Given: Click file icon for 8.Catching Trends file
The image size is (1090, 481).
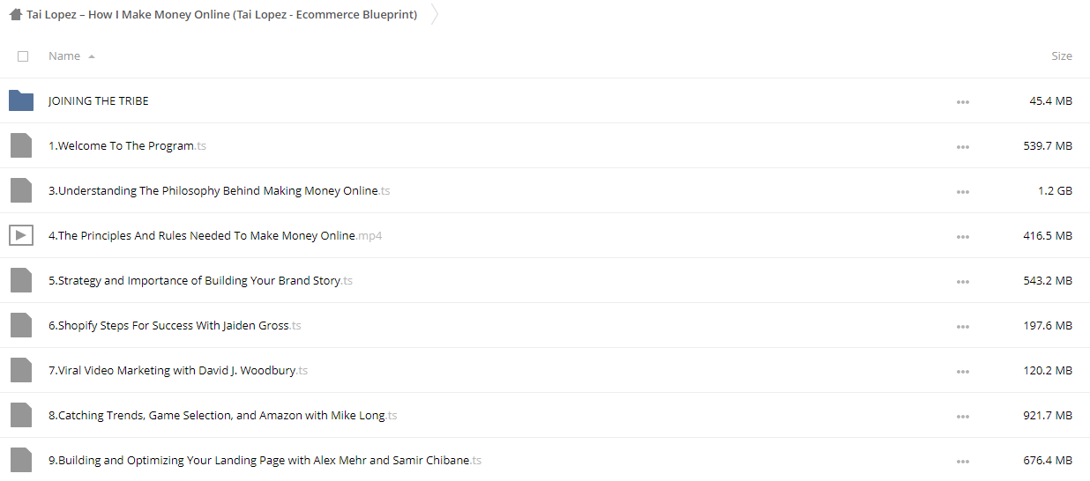Looking at the screenshot, I should pos(21,415).
